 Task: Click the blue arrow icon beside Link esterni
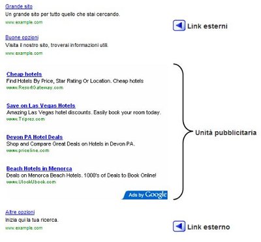point(179,25)
